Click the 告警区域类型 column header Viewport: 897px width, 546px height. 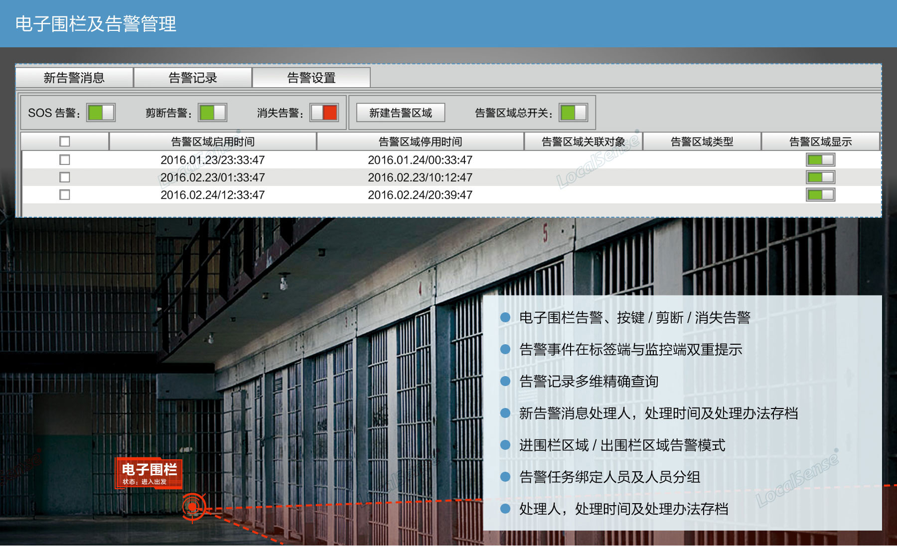702,142
